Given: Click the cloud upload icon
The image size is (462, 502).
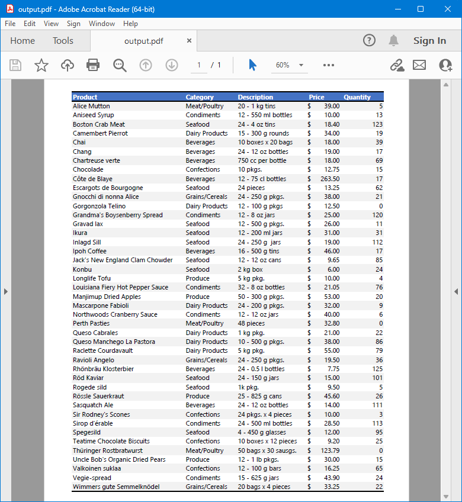Looking at the screenshot, I should (x=68, y=65).
